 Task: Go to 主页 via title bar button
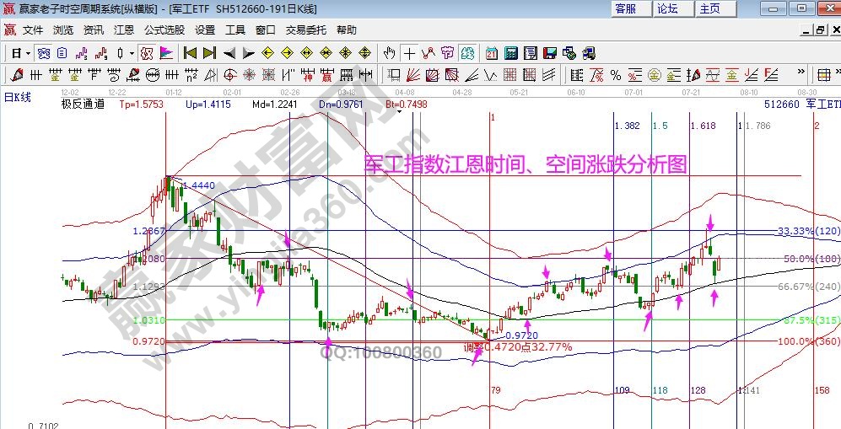point(709,8)
